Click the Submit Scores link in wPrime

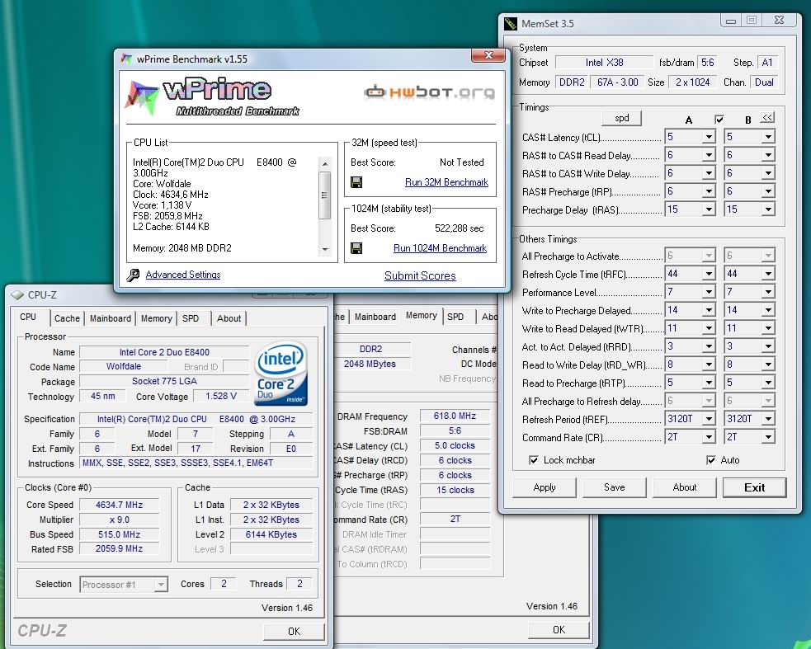coord(420,275)
